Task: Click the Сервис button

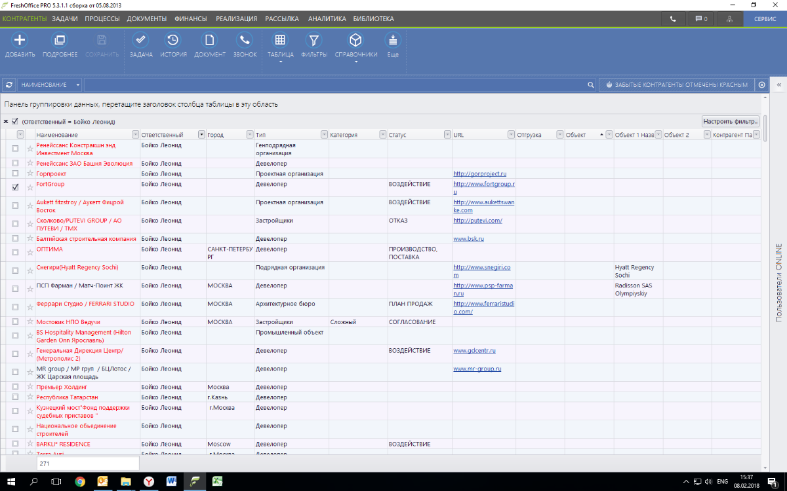Action: (x=765, y=19)
